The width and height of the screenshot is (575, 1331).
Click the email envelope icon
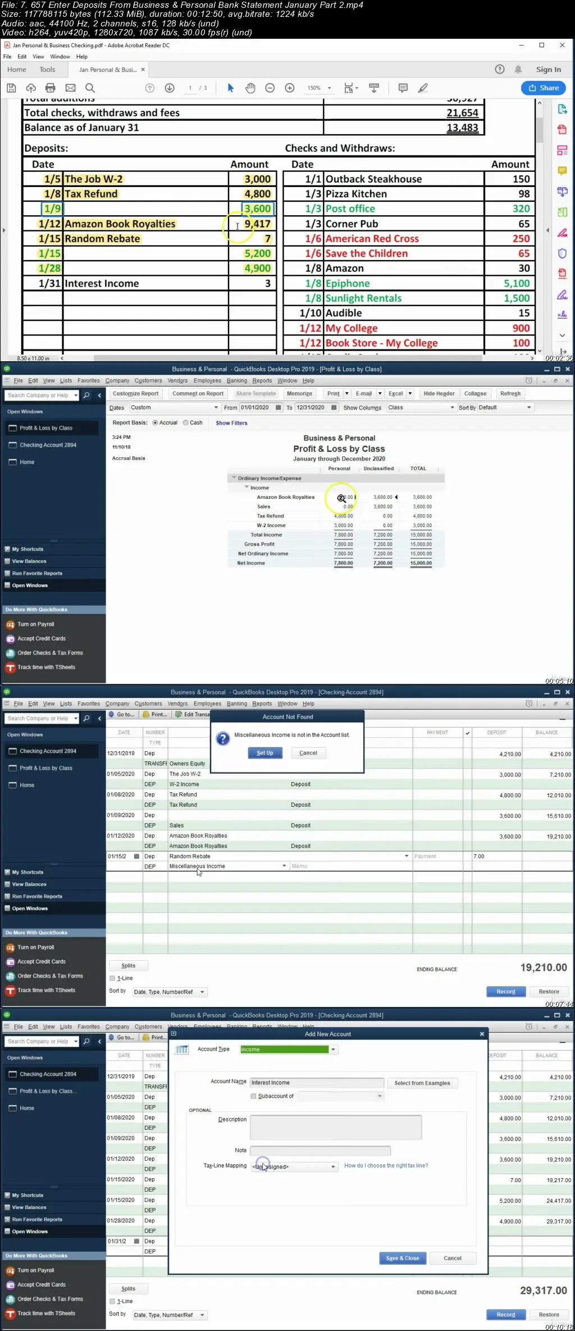(70, 88)
